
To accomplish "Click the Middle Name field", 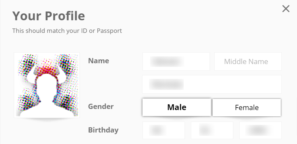I will coord(248,61).
